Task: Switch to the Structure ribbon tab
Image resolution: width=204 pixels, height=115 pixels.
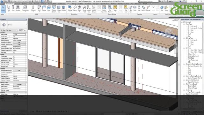Action: point(18,4)
